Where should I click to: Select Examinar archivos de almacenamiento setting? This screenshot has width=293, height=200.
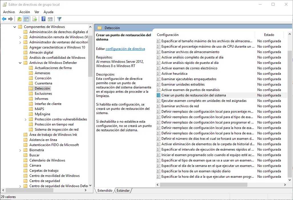click(190, 52)
